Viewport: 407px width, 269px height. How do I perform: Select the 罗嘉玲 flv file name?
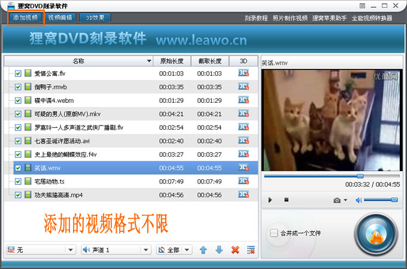(79, 127)
